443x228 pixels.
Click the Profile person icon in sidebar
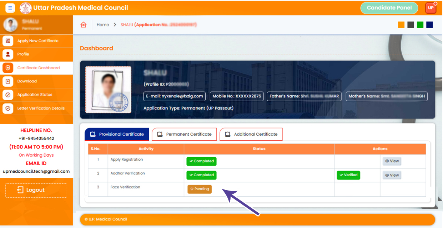point(8,54)
